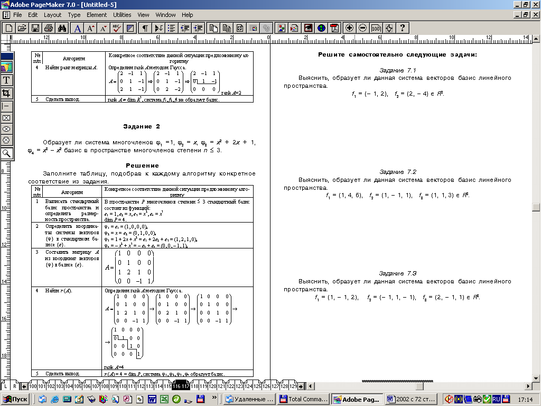This screenshot has height=406, width=541.
Task: Select the Text tool in toolbox
Action: (6, 80)
